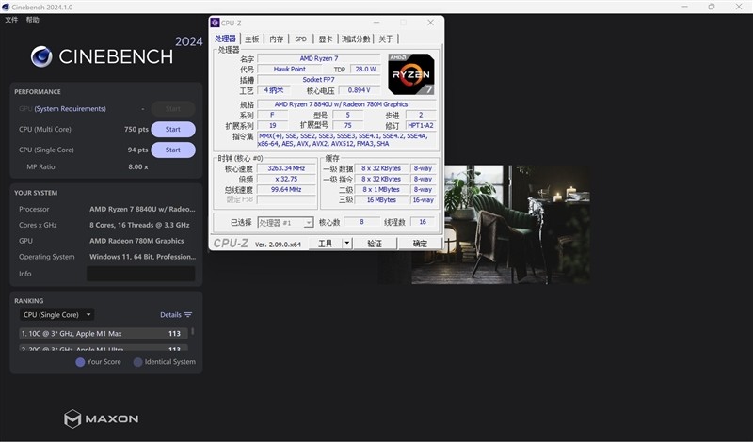
Task: Switch to the 内存 tab in CPU-Z
Action: click(276, 39)
